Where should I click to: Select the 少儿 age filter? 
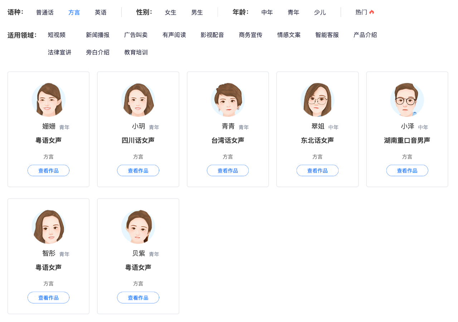320,12
